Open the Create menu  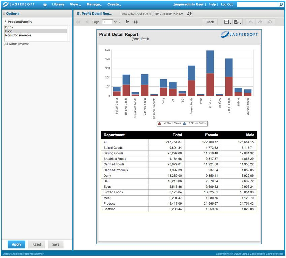pos(114,4)
